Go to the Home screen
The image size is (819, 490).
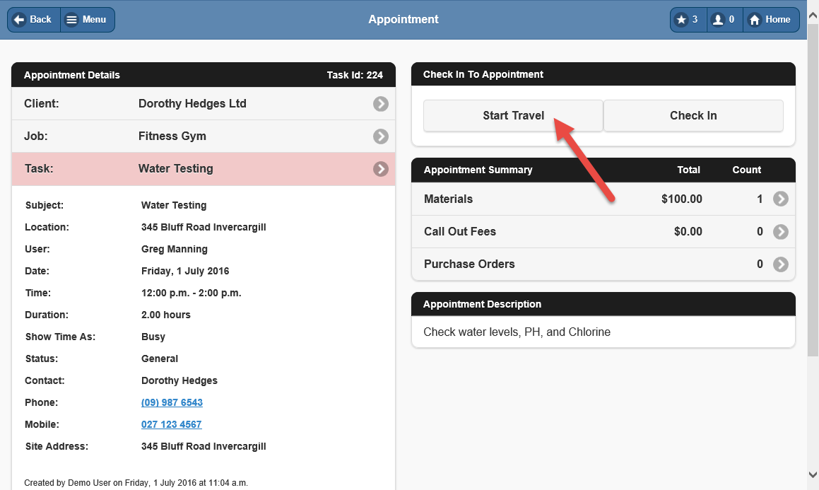click(771, 20)
